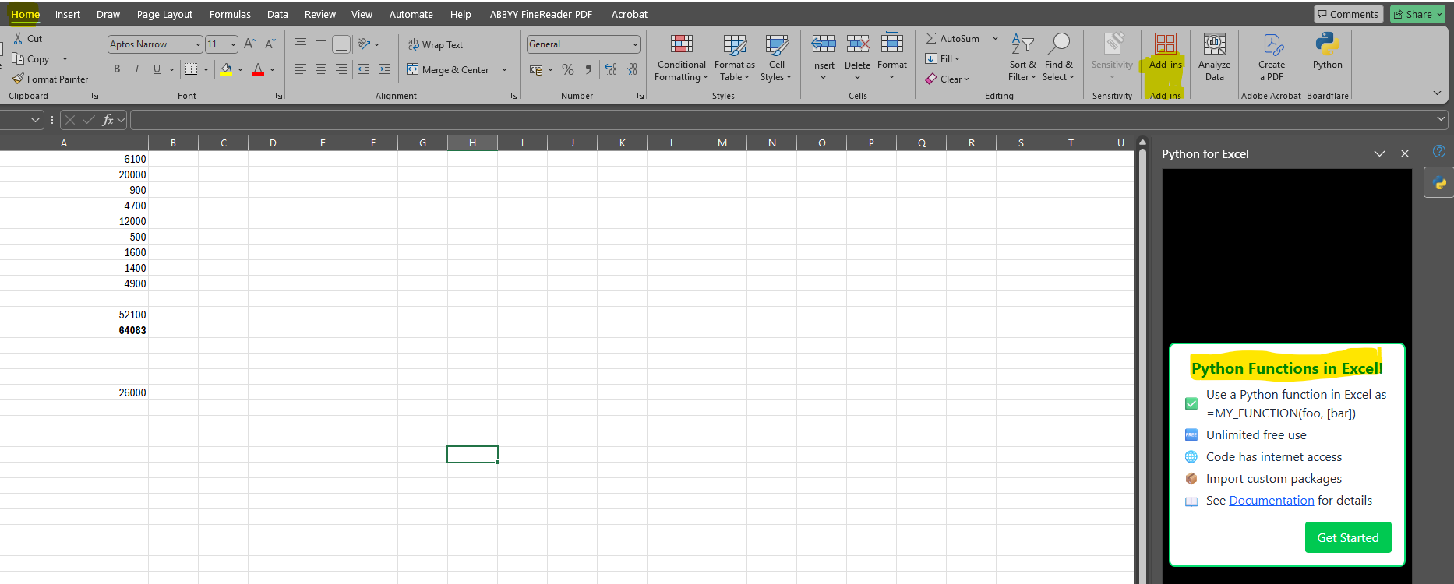Click the Copy icon in Clipboard group

(x=18, y=58)
